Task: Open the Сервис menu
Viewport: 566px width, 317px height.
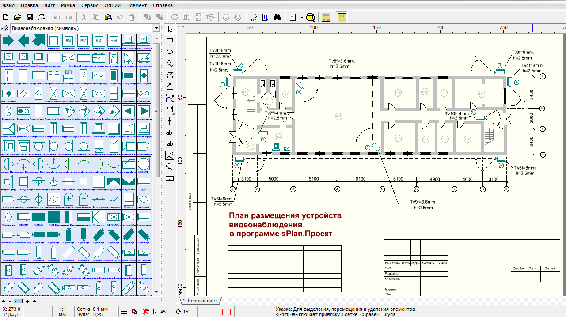Action: (90, 5)
